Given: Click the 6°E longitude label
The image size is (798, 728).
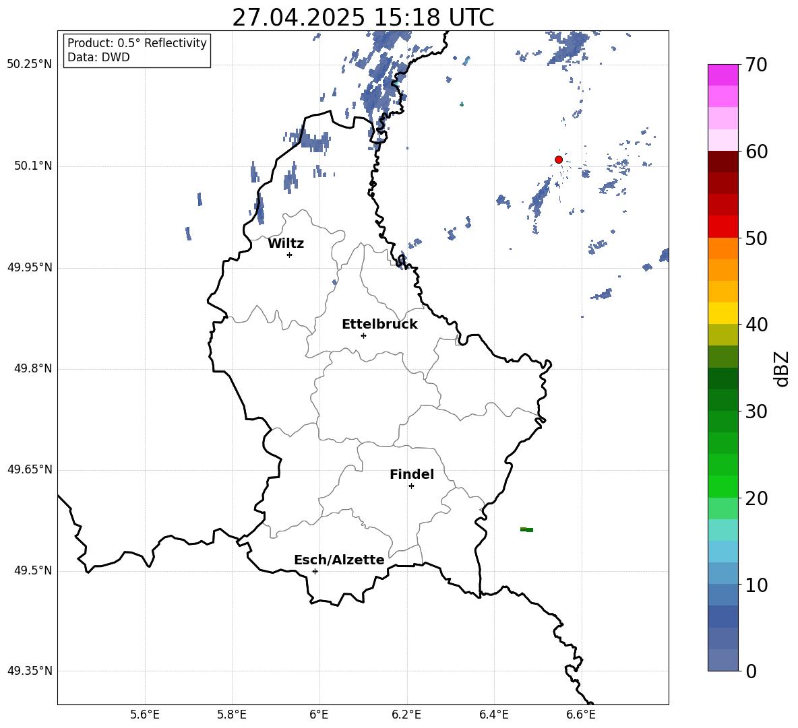Looking at the screenshot, I should click(x=319, y=715).
